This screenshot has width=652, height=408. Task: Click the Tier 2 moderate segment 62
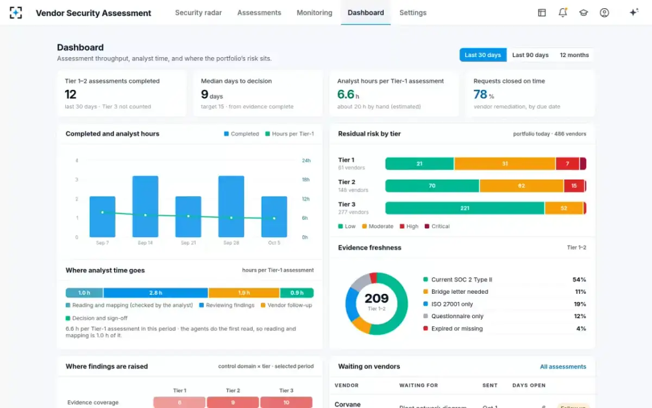[x=522, y=186]
